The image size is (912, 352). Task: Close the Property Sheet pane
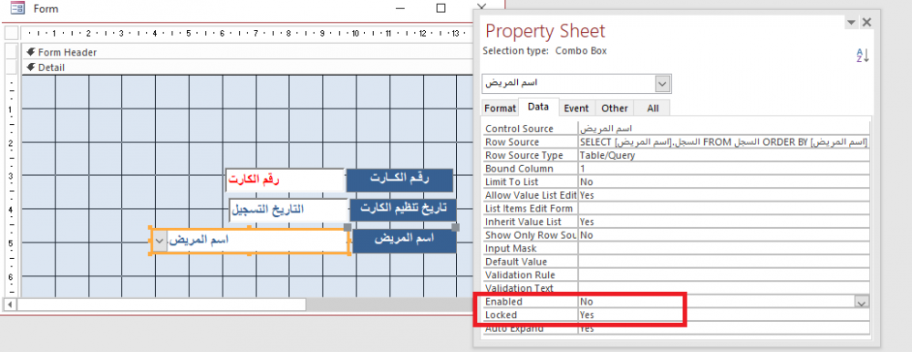coord(866,23)
